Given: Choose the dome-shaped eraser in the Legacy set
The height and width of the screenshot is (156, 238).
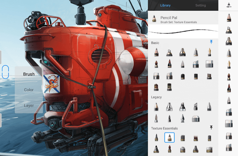Looking at the screenshot, I should click(196, 119).
